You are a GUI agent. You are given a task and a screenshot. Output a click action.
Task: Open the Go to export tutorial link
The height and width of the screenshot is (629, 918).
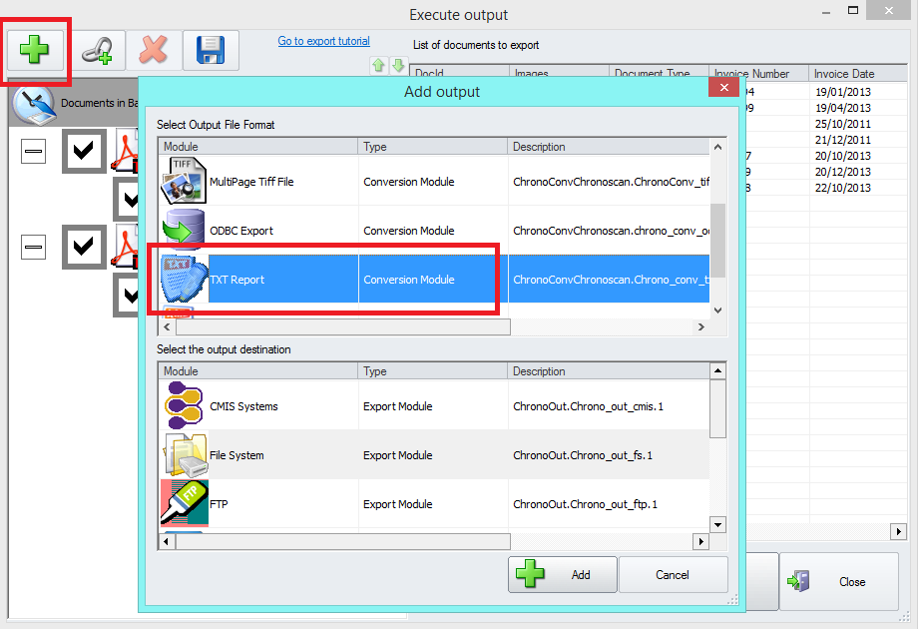323,41
